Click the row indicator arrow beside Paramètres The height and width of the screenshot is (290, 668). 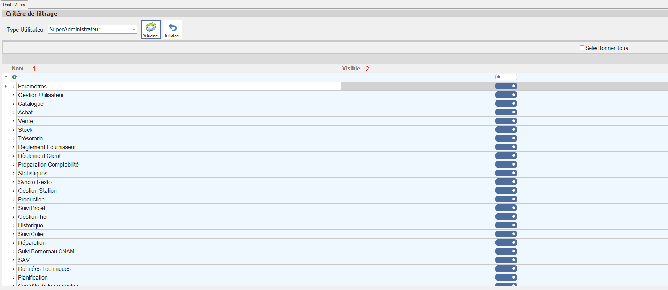[6, 86]
